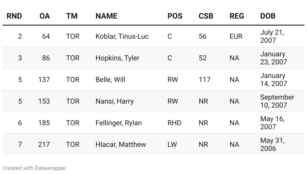Click the REG column header

click(237, 16)
